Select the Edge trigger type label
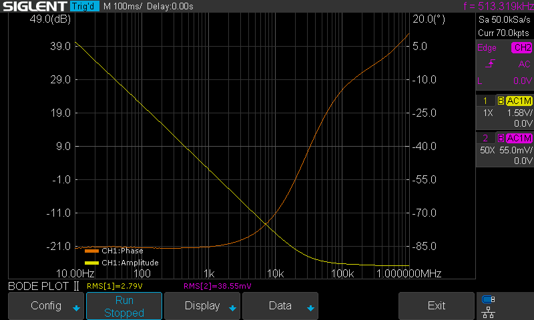This screenshot has width=534, height=320. [487, 48]
